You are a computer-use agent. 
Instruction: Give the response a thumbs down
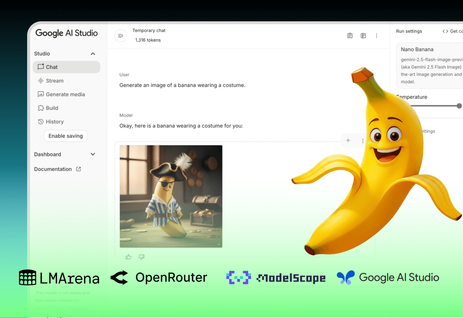141,257
